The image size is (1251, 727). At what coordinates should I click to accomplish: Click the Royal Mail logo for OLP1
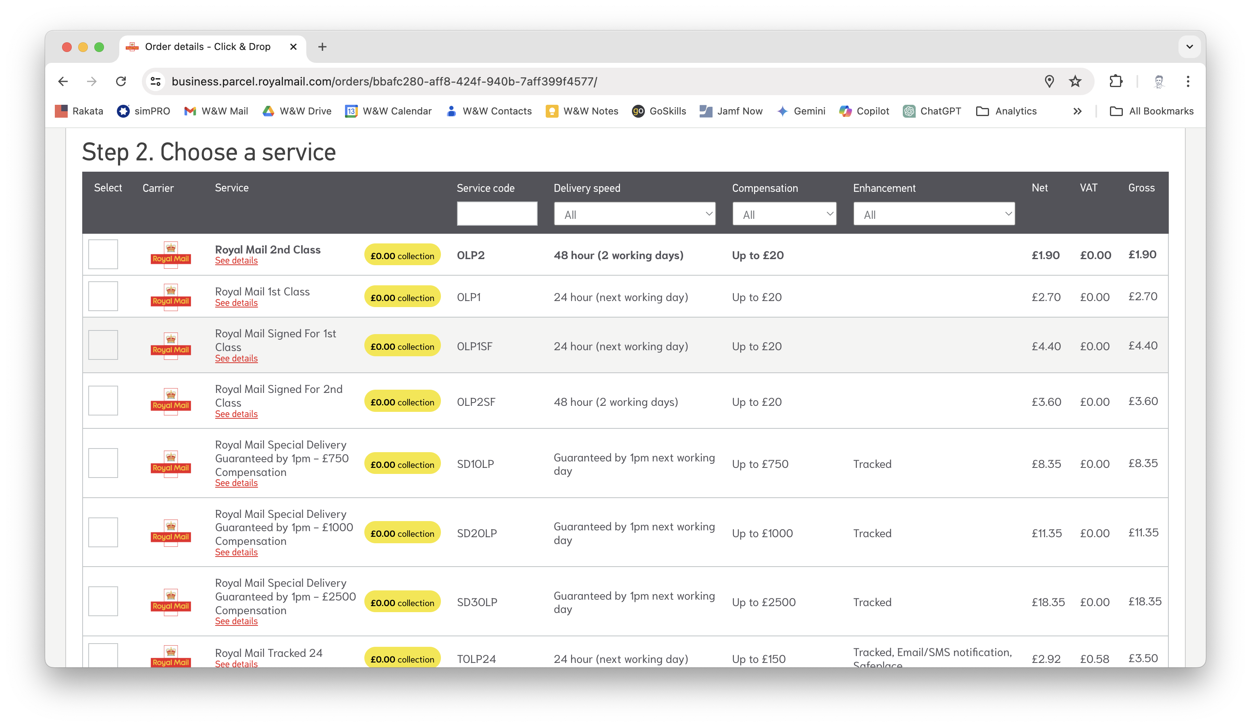coord(170,297)
